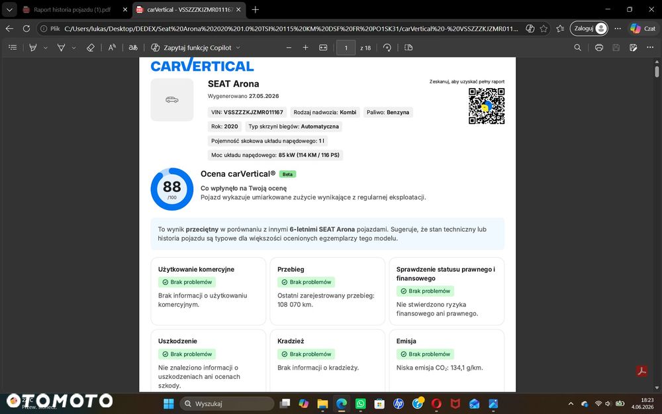Click the vertical scrollbar thumb
The height and width of the screenshot is (414, 662).
pos(657,71)
